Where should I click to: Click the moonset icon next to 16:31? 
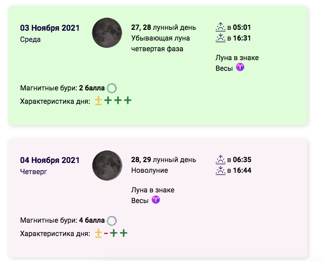(221, 38)
